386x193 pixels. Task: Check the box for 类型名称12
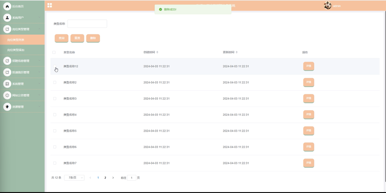pos(55,66)
